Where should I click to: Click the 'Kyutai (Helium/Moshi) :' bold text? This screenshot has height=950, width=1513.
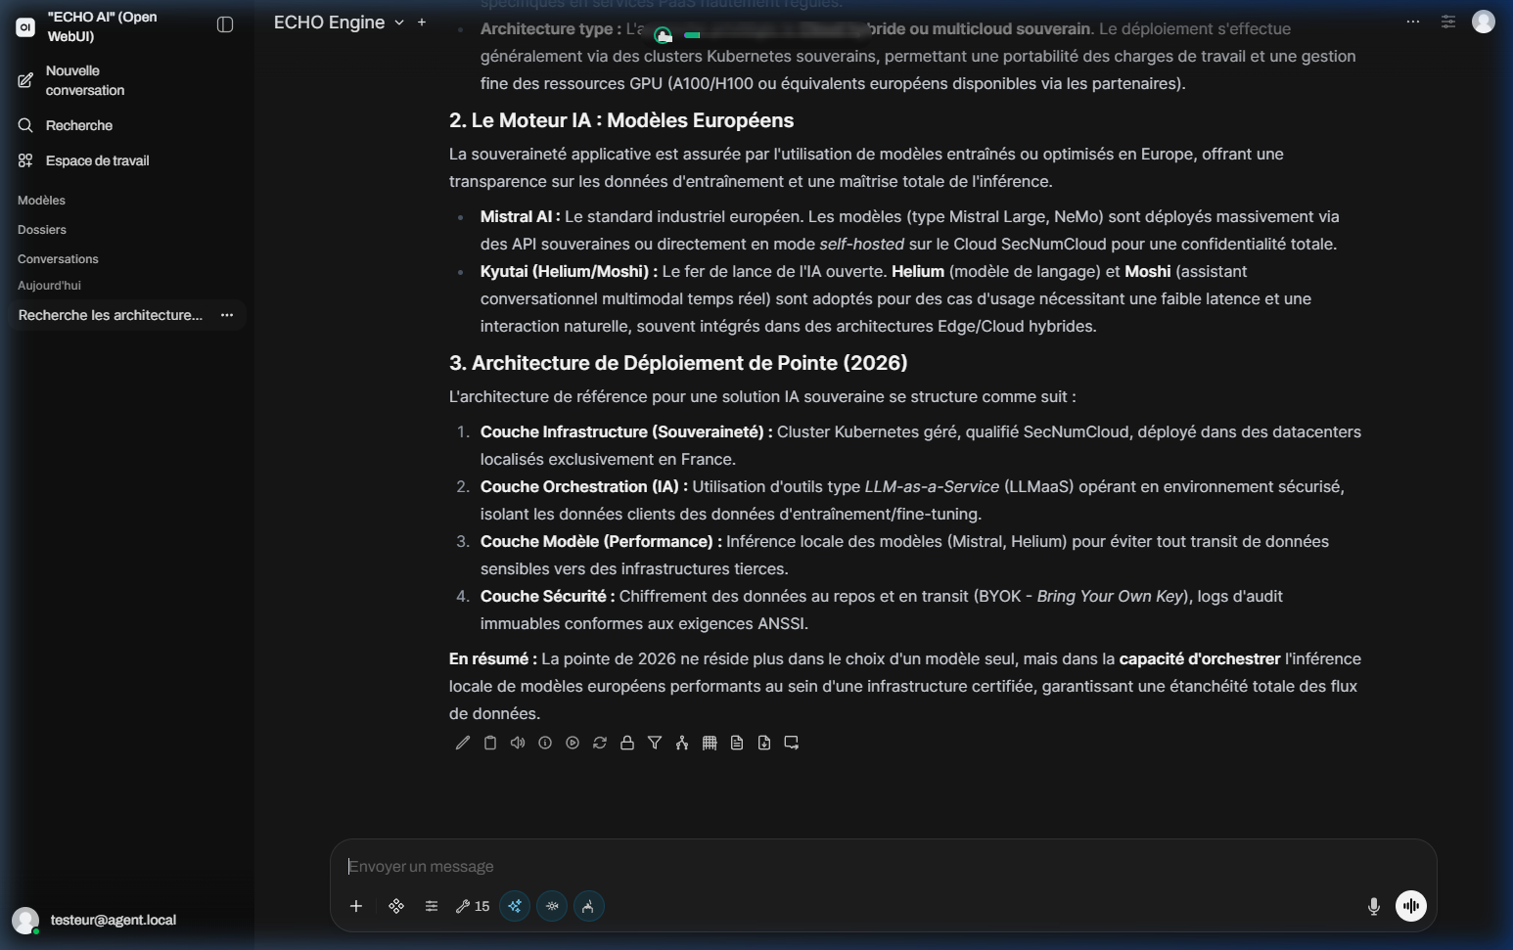(569, 271)
